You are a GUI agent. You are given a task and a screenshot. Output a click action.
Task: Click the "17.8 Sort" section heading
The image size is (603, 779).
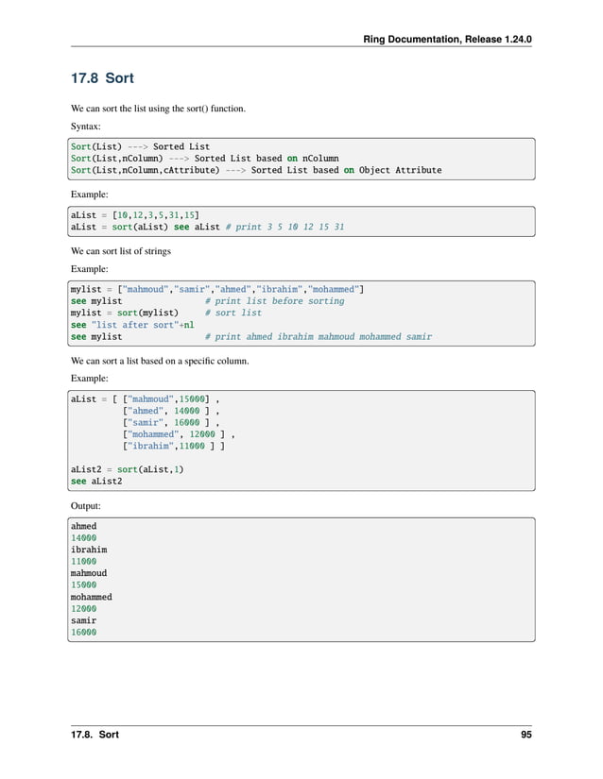102,78
